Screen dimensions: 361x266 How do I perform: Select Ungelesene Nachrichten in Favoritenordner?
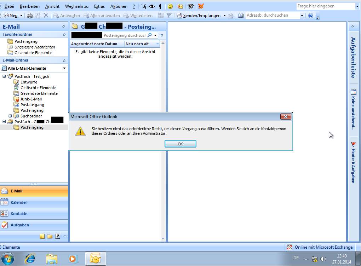tap(35, 47)
